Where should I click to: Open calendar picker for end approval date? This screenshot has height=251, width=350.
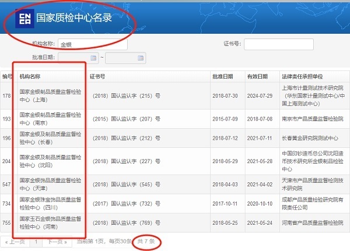pos(141,58)
